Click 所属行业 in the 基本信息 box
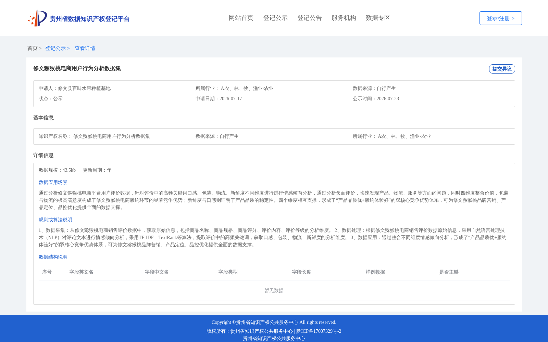 click(x=392, y=136)
